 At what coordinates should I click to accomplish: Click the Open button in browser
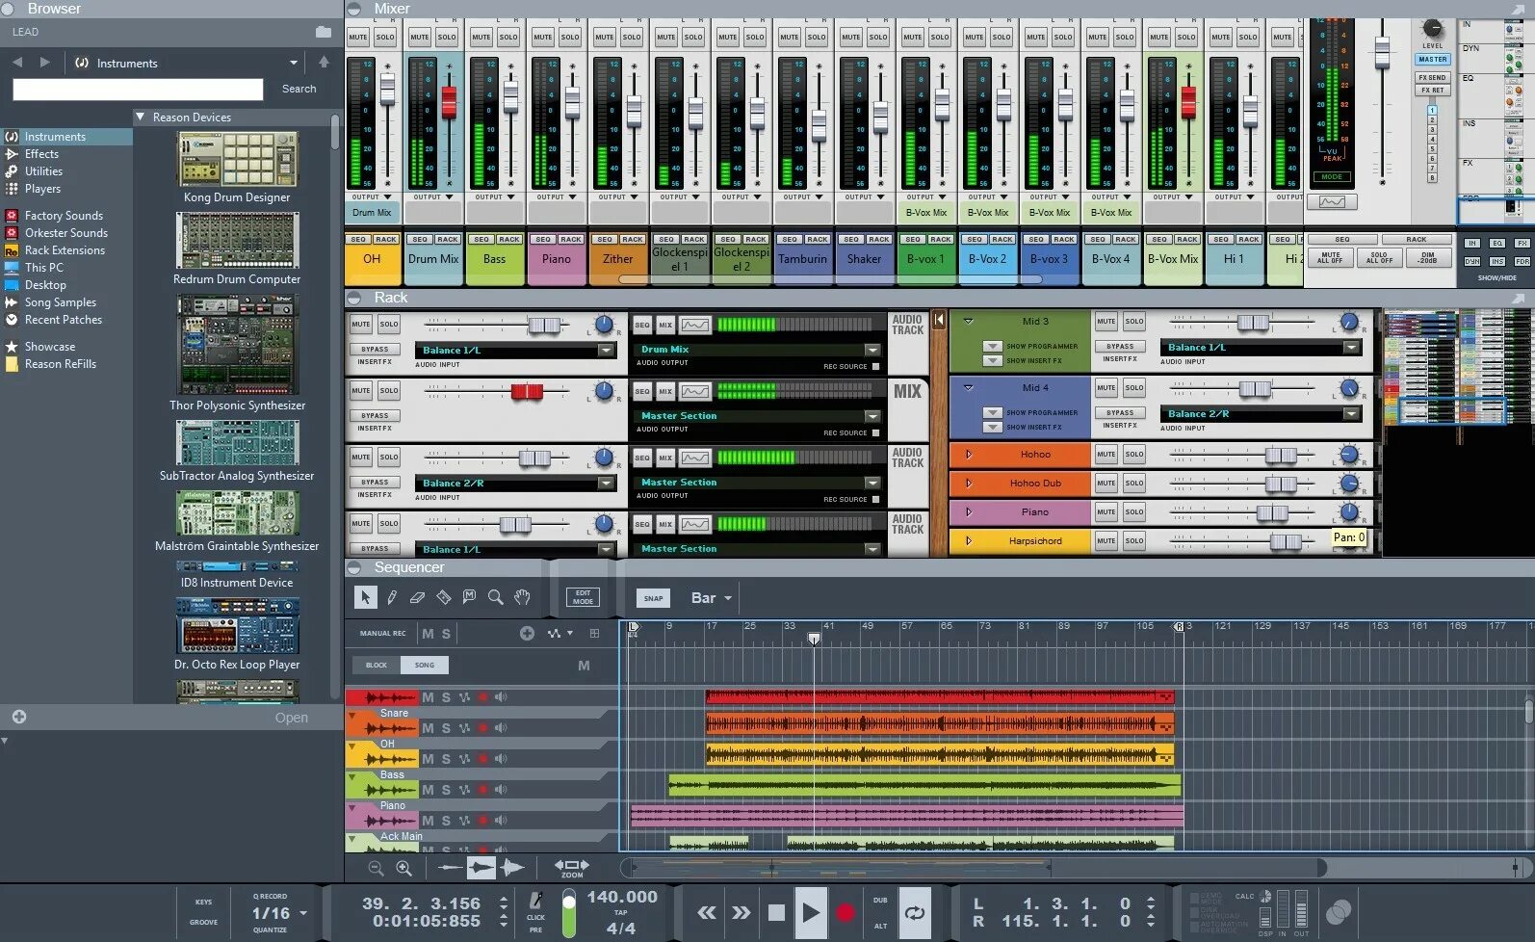292,718
